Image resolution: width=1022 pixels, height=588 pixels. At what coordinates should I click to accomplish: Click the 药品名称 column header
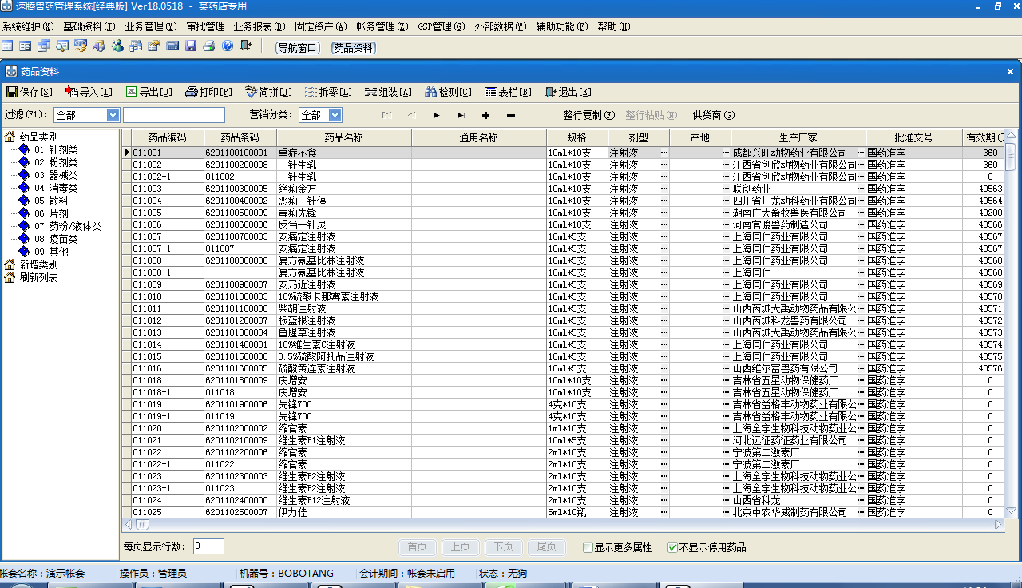[x=344, y=137]
